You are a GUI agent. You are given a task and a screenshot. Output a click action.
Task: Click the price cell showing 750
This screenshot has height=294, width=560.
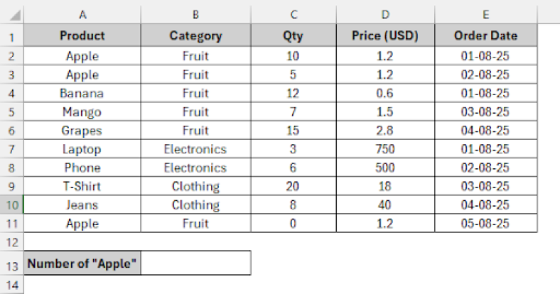[x=384, y=149]
